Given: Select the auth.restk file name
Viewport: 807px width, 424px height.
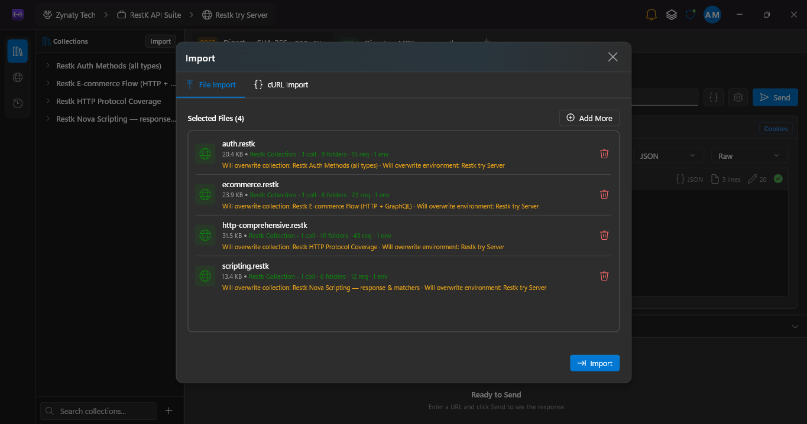Looking at the screenshot, I should click(238, 143).
